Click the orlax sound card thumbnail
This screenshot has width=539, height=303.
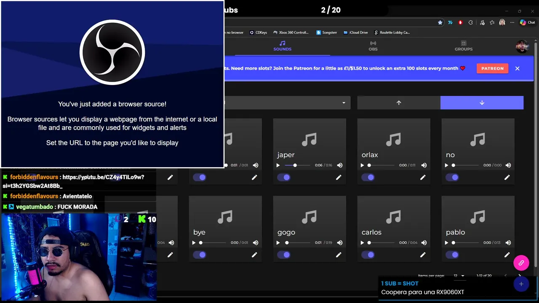394,139
